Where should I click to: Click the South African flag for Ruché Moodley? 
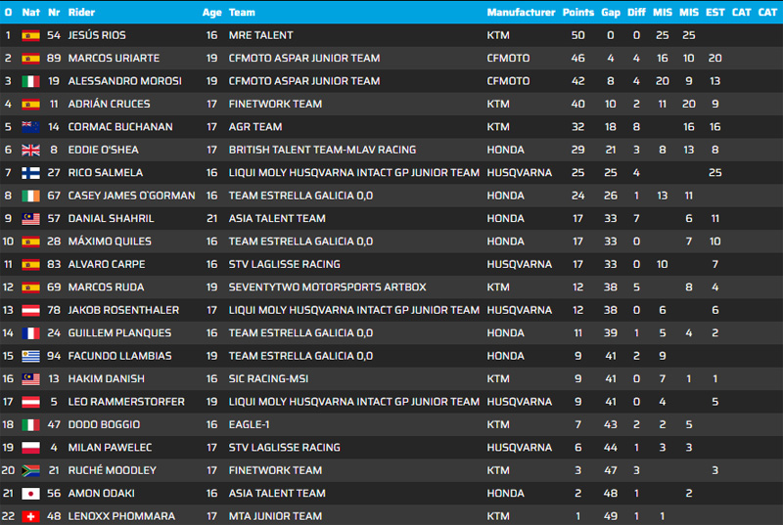(30, 470)
